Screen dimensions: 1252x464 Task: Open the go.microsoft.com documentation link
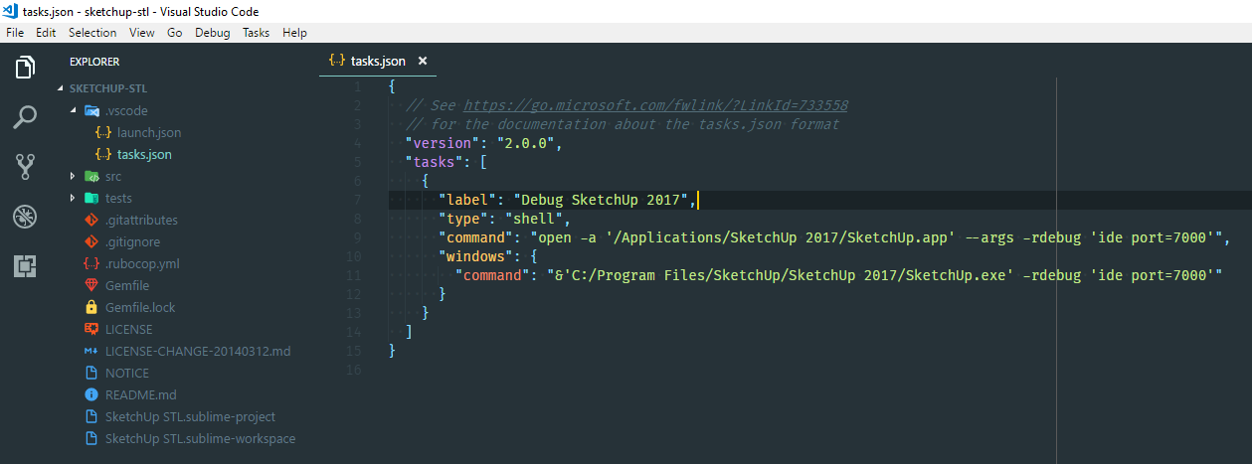(x=655, y=105)
